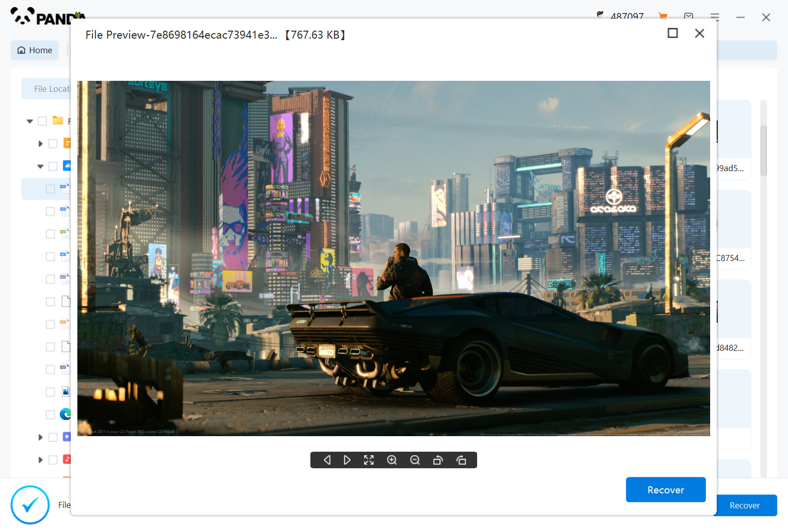788x532 pixels.
Task: Rotate the preview image clockwise
Action: 461,460
